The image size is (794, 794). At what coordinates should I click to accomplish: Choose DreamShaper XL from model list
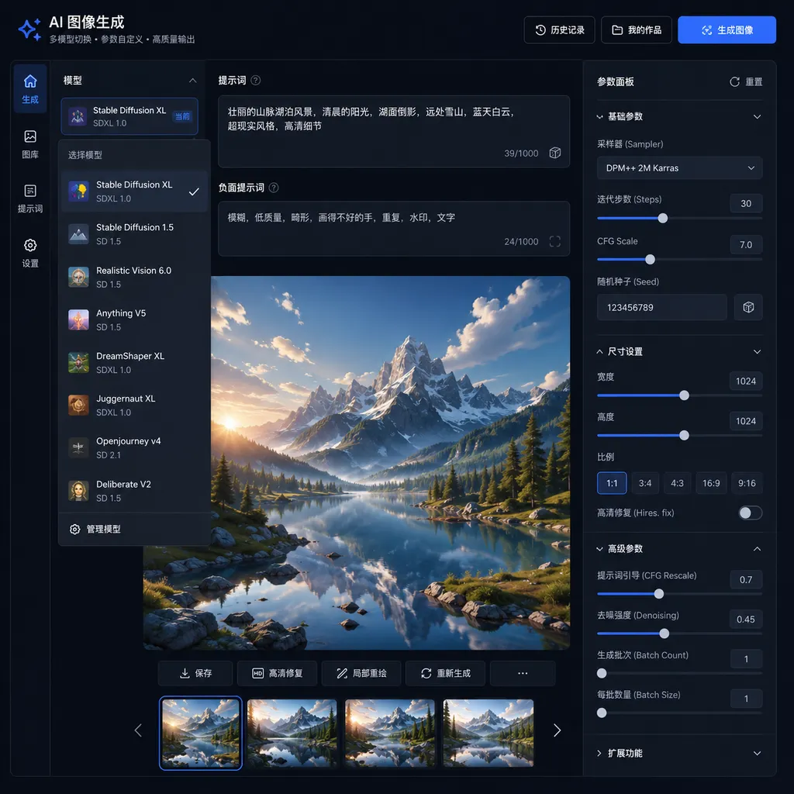[134, 363]
